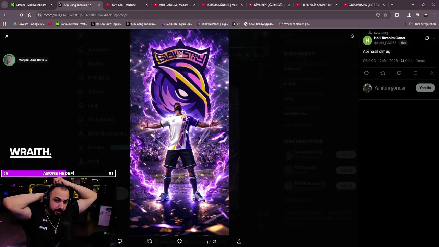Open site information icon in address bar

click(39, 15)
